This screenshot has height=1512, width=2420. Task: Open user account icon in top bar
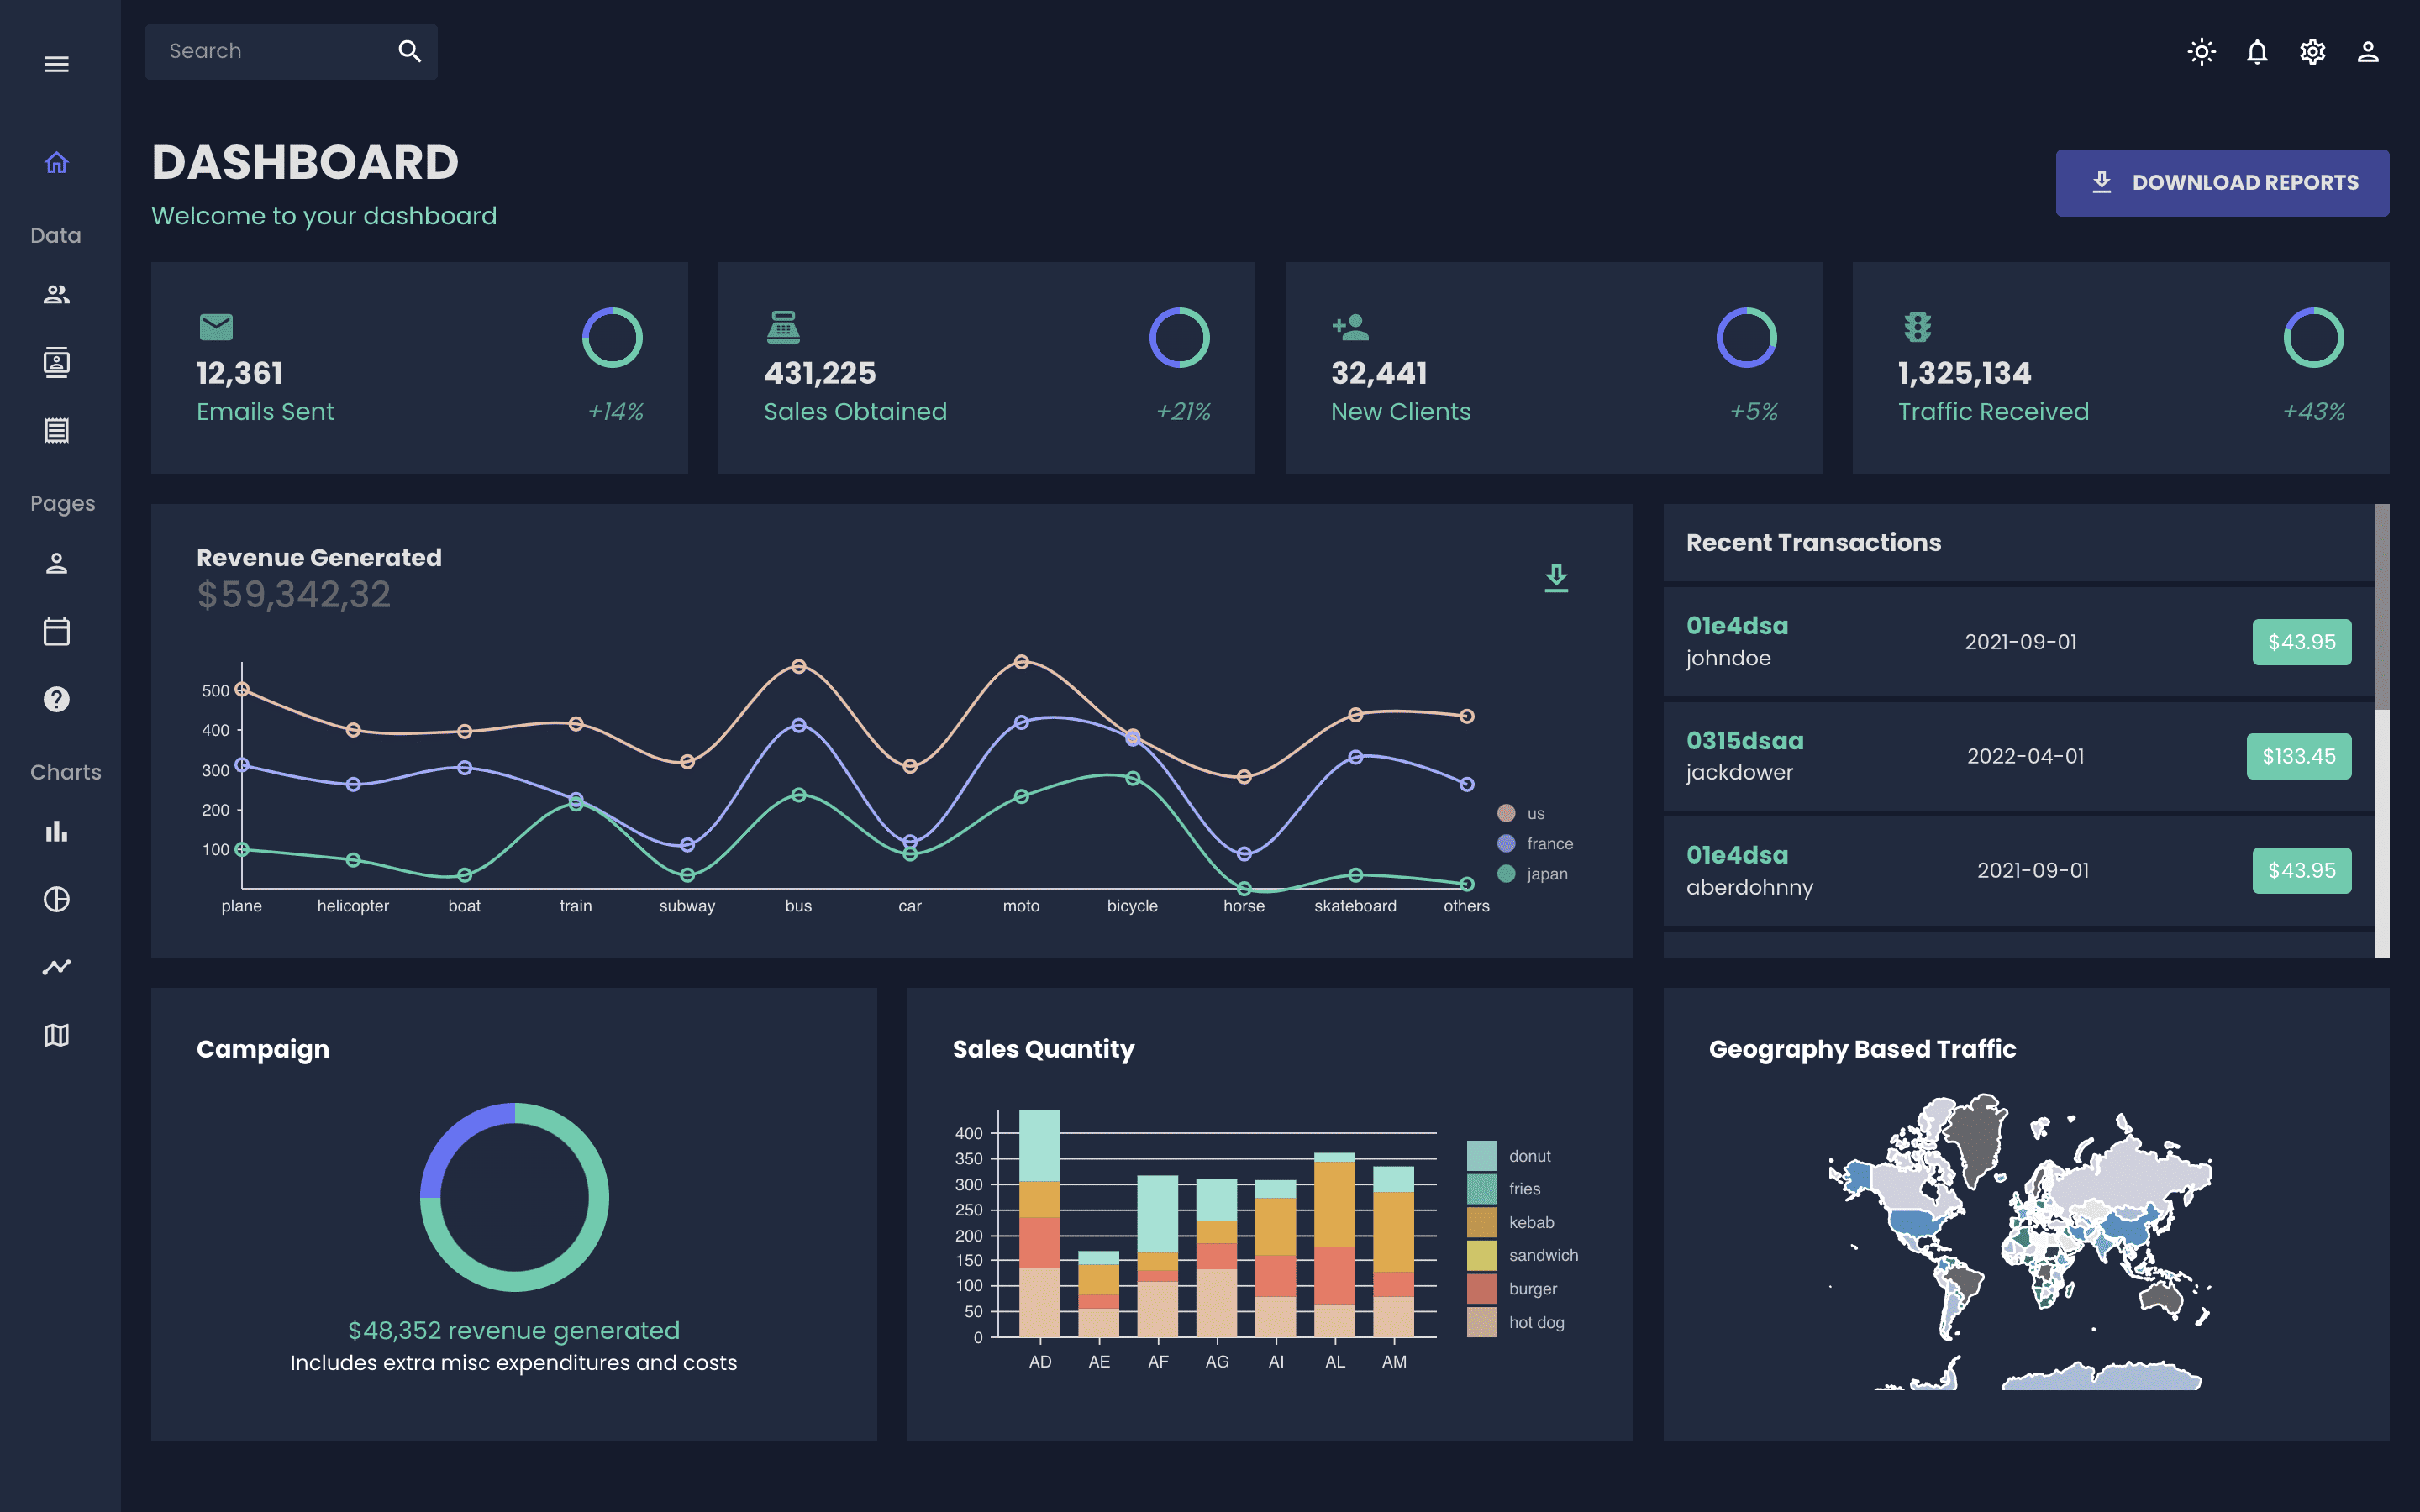2367,52
